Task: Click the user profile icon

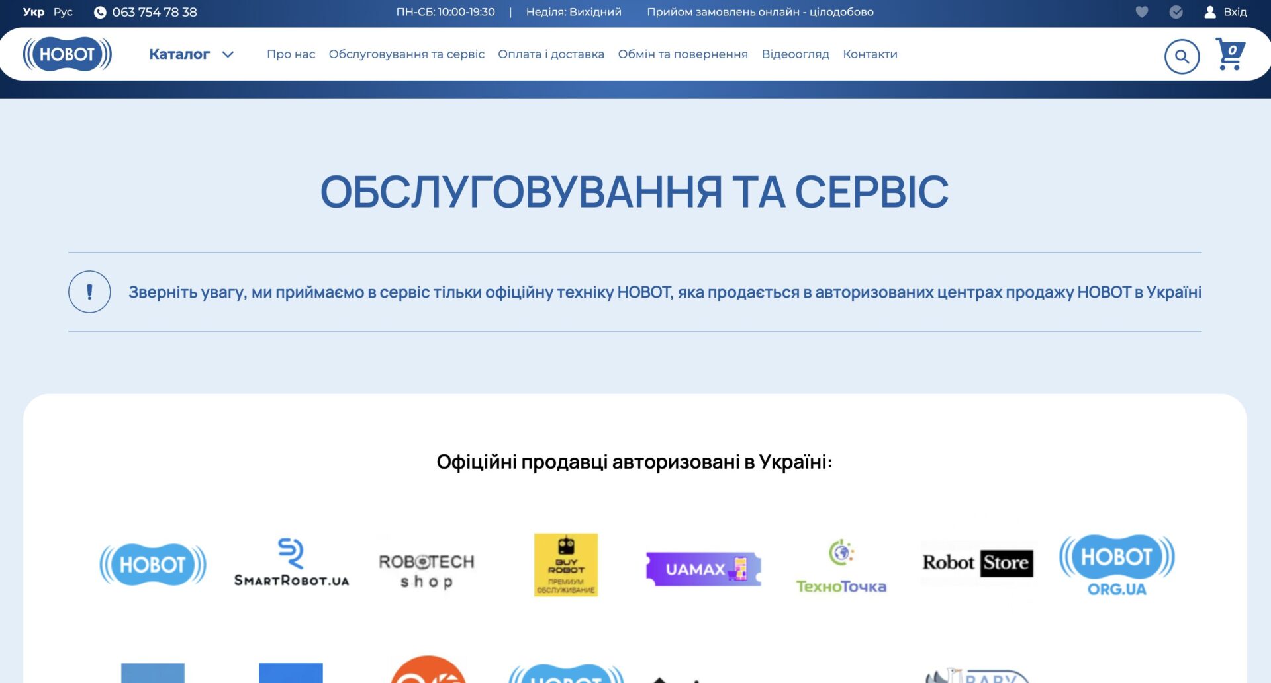Action: [1210, 12]
